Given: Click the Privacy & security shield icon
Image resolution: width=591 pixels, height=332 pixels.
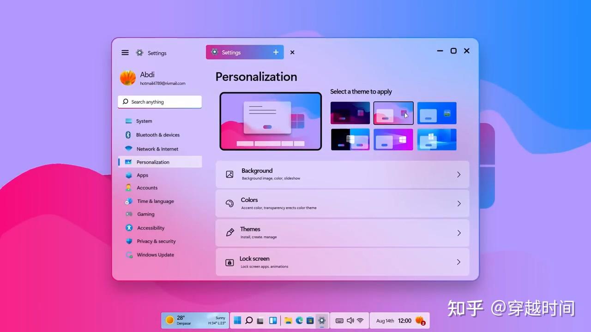Looking at the screenshot, I should (128, 241).
